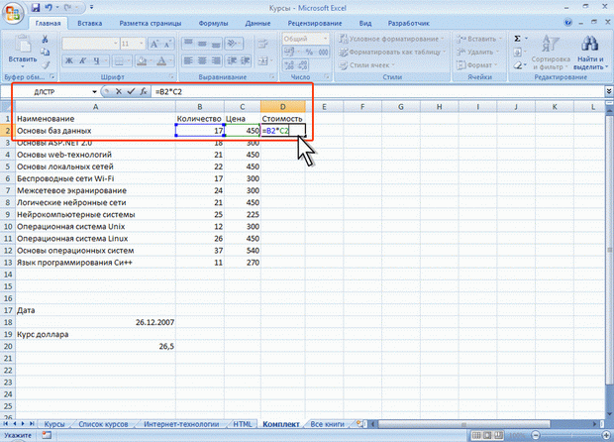Switch to Page Layout view in status bar
The width and height of the screenshot is (614, 442).
(x=487, y=435)
